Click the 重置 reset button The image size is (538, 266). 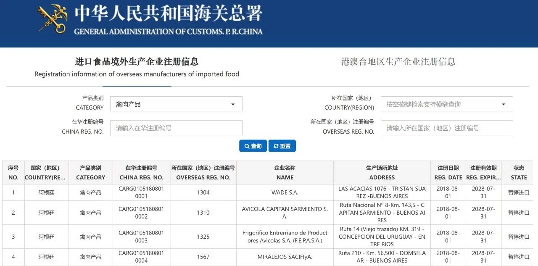pyautogui.click(x=282, y=146)
